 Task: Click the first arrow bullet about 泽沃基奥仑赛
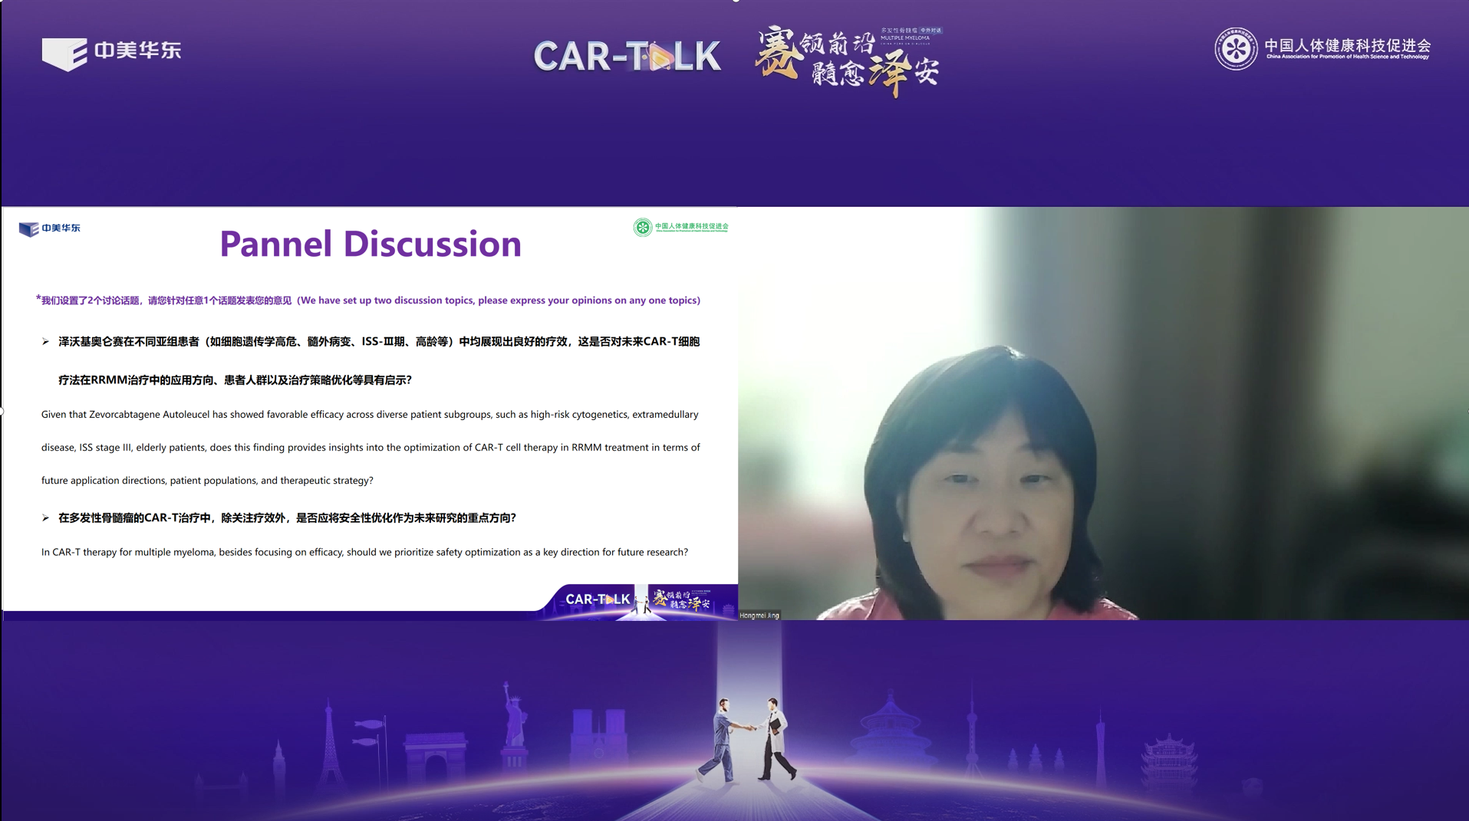46,342
